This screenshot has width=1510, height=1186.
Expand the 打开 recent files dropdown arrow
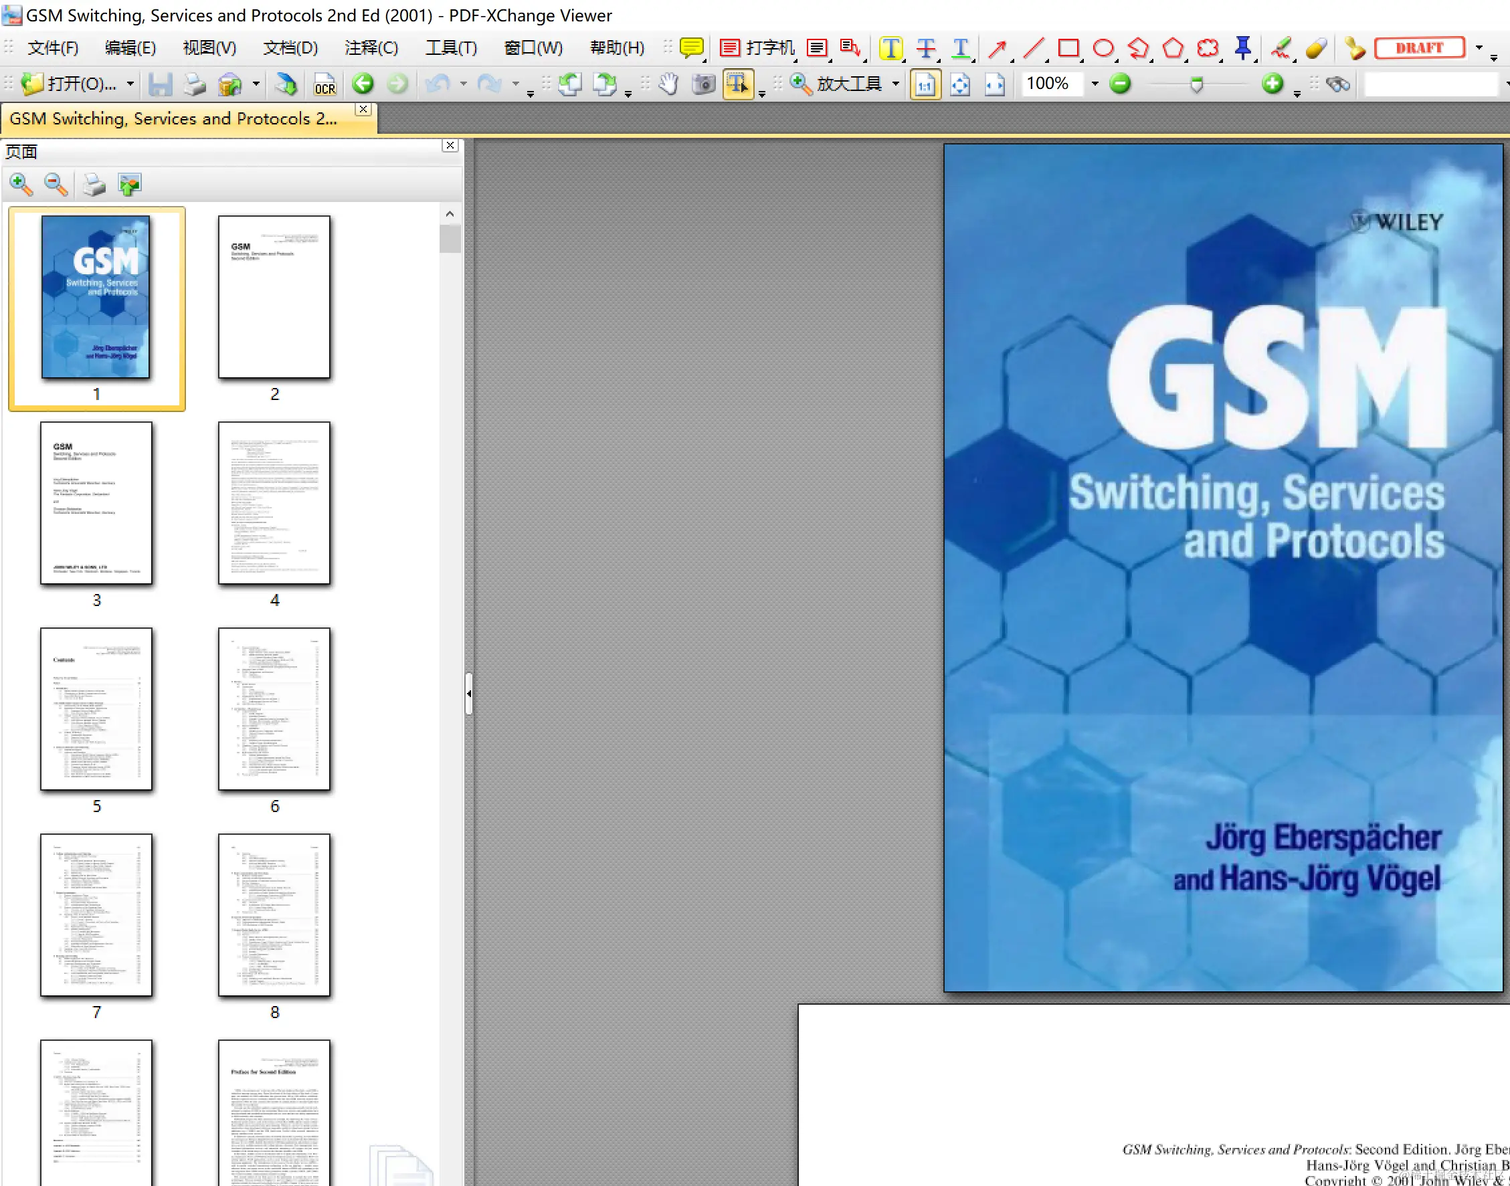(130, 84)
